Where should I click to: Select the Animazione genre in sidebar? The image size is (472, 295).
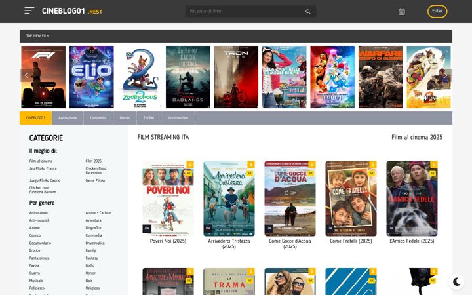pyautogui.click(x=39, y=213)
